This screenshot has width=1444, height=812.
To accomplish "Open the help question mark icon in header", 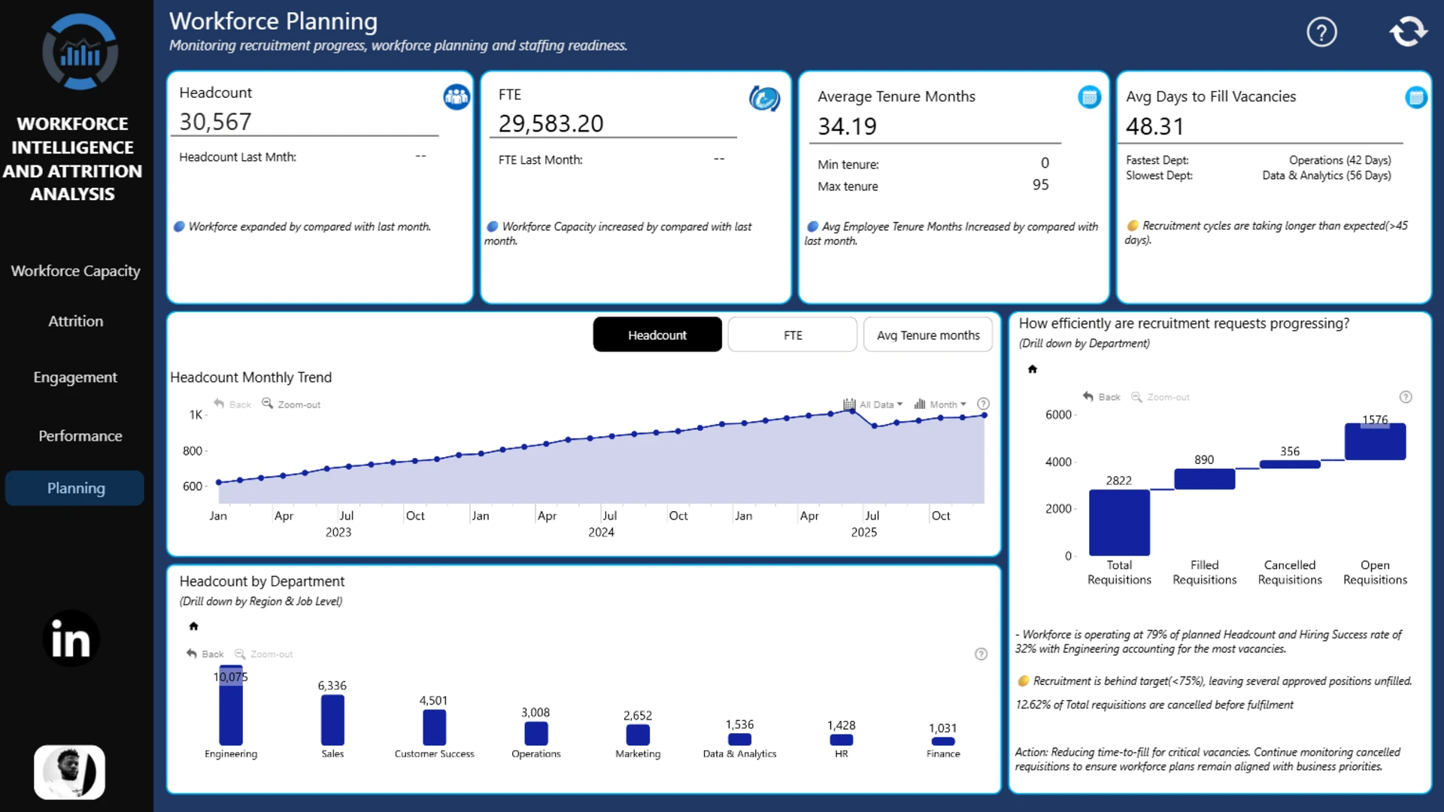I will point(1321,32).
